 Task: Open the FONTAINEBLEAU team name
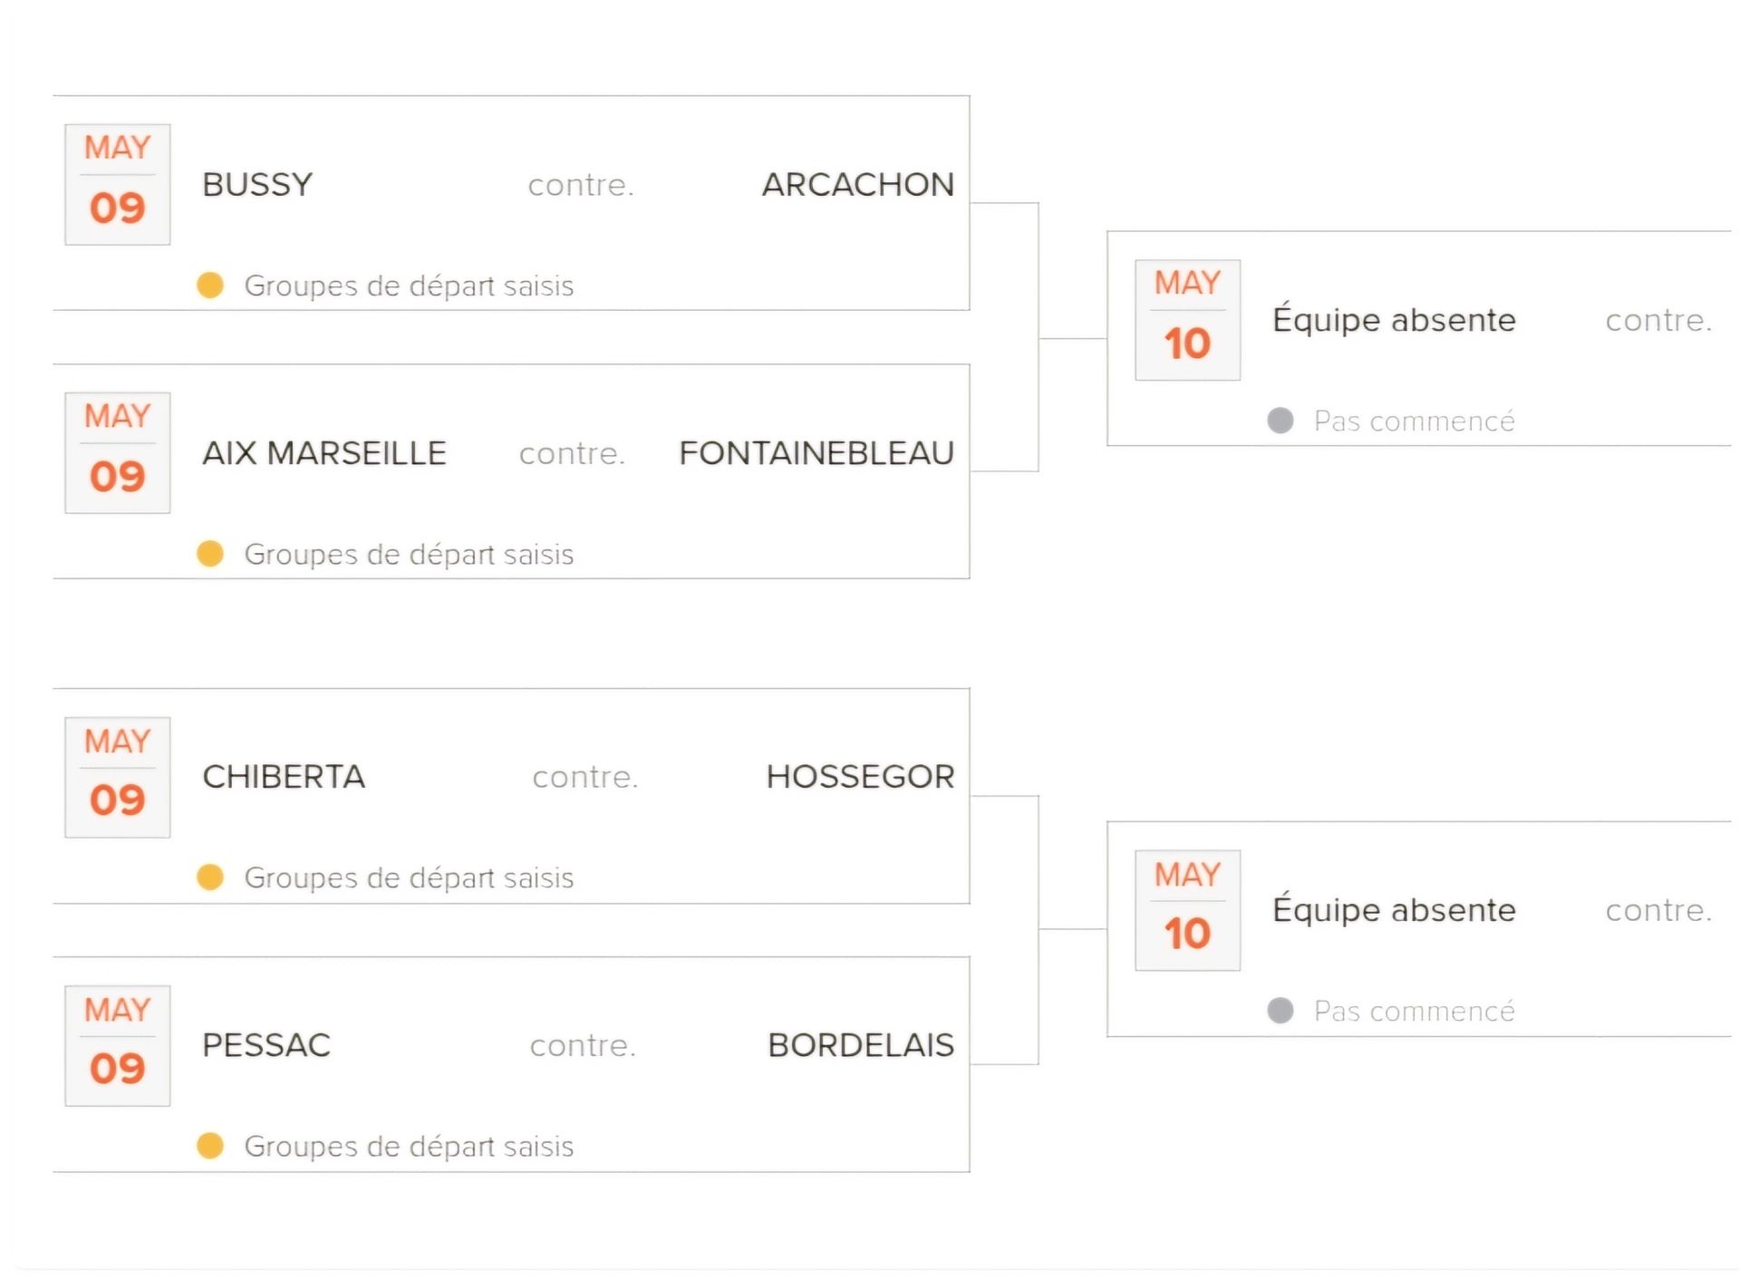(x=816, y=452)
